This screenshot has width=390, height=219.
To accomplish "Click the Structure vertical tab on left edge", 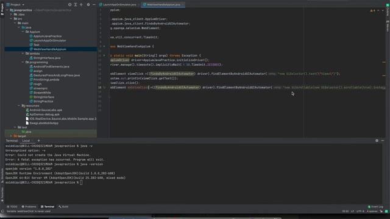I will click(x=2, y=175).
